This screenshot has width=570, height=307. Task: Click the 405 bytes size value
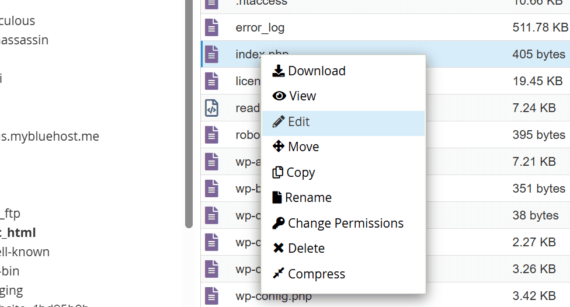[x=538, y=54]
